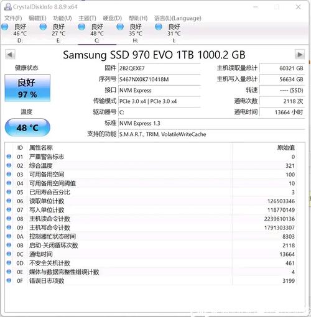
Task: Click status icon of row 0C 通电时间
Action: click(9, 254)
